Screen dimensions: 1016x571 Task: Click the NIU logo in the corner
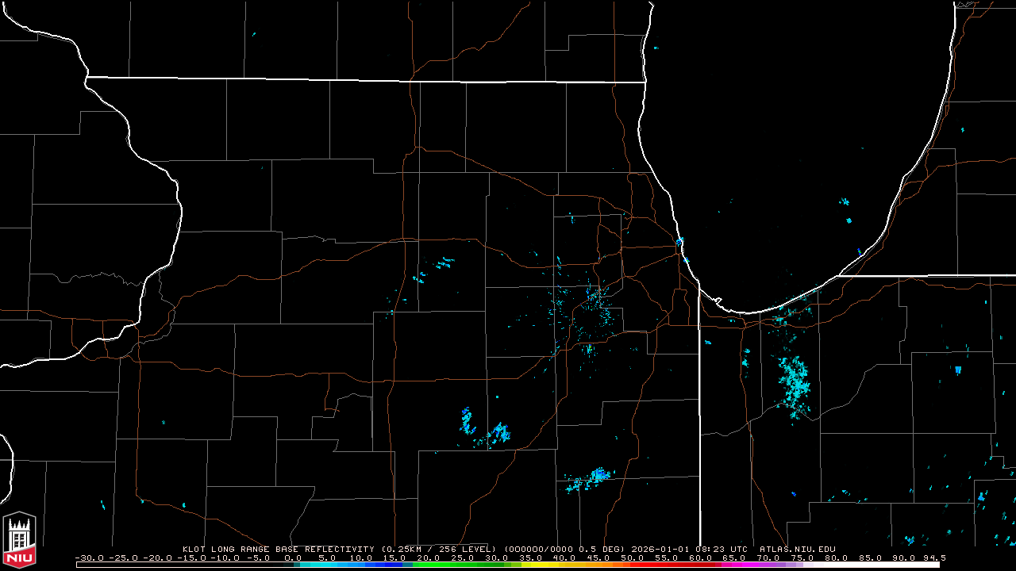tap(19, 539)
